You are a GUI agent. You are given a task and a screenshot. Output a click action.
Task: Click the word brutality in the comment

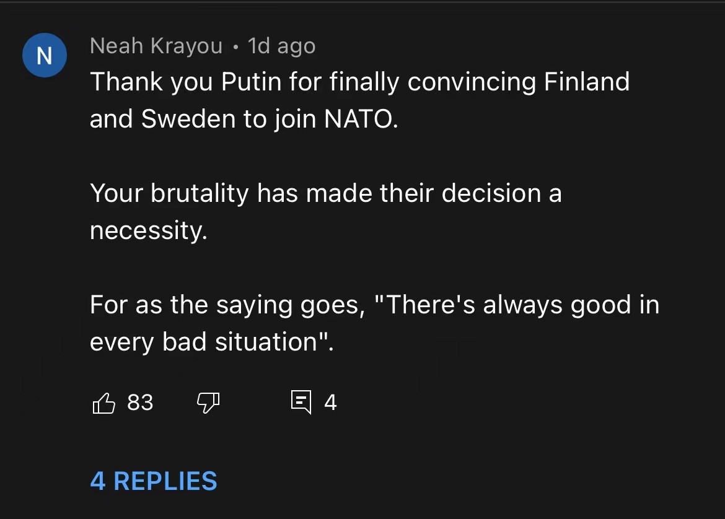coord(200,194)
